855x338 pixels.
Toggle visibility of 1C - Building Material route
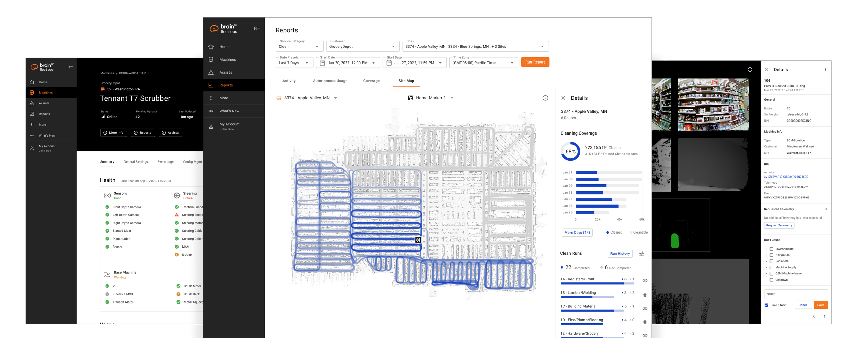[645, 309]
